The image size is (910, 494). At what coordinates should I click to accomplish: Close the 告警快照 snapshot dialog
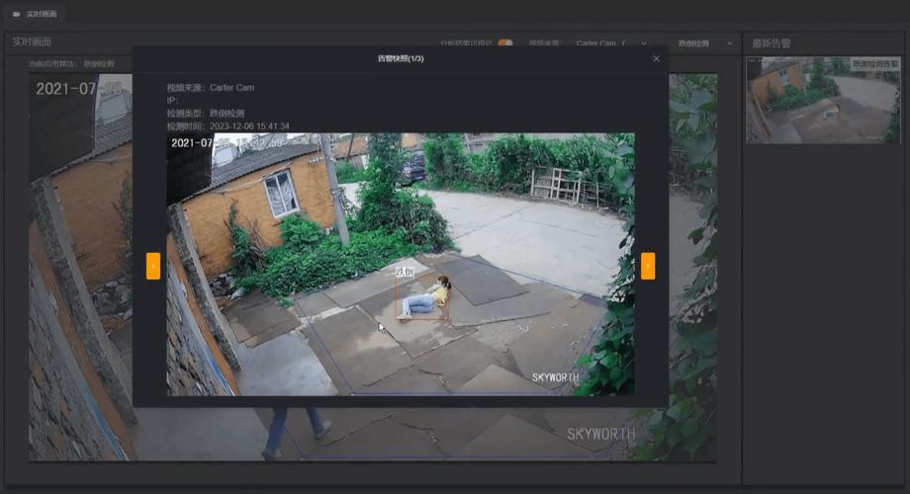click(656, 59)
